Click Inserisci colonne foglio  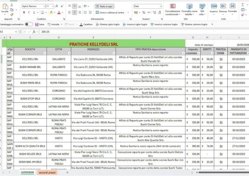[164, 24]
